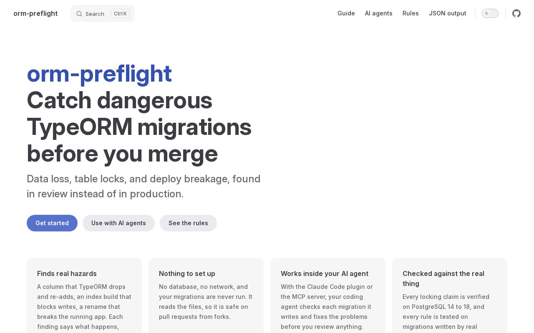534x333 pixels.
Task: Click Use with AI agents button
Action: [x=118, y=223]
